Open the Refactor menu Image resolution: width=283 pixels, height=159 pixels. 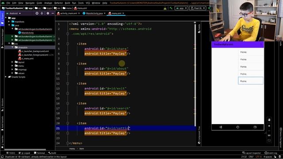(x=58, y=3)
